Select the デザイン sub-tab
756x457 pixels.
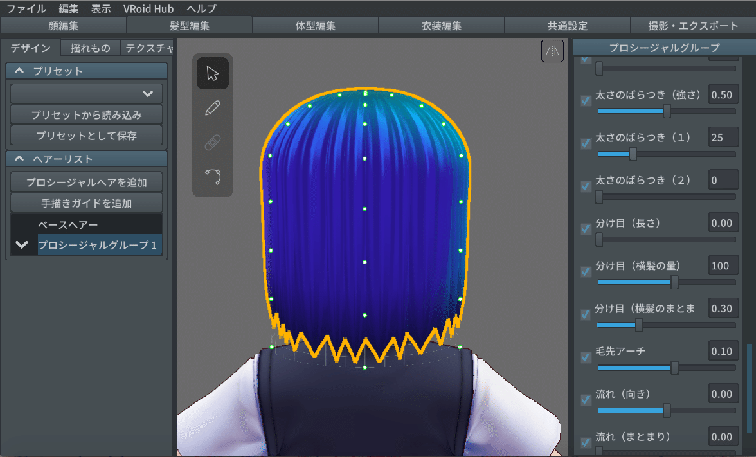pos(30,48)
